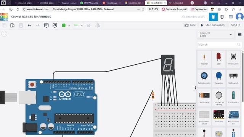
Task: Click the browser address bar URL
Action: tap(37, 9)
